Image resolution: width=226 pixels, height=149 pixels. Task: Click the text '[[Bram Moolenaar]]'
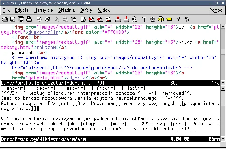[x=96, y=103]
